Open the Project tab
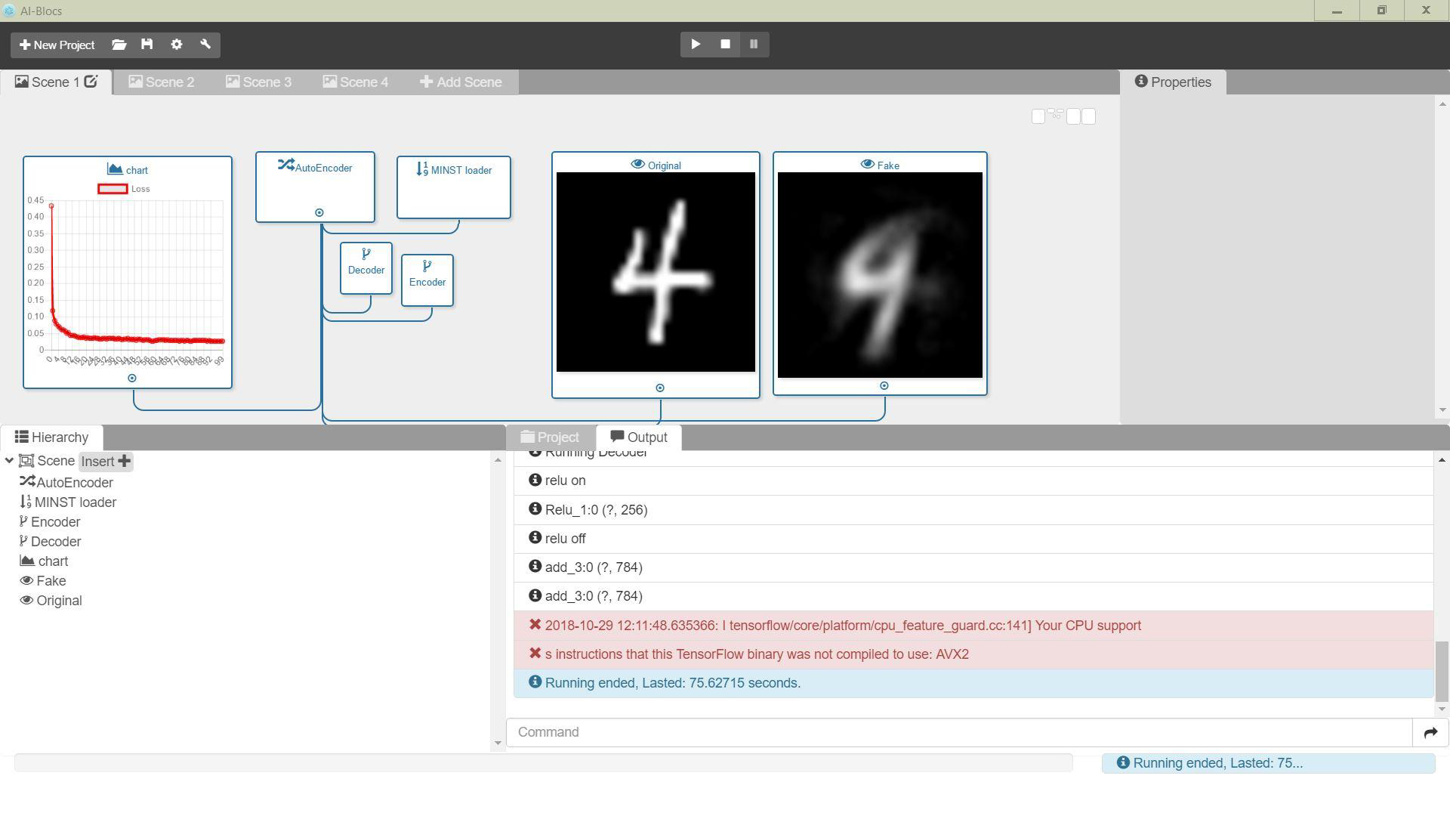Screen dimensions: 1450x816 550,437
